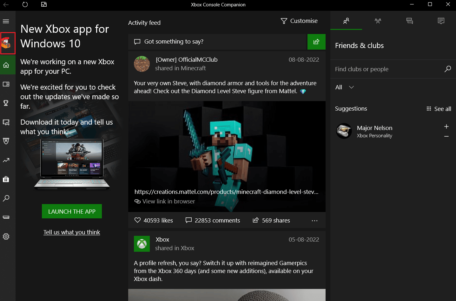Open the hamburger navigation menu
456x301 pixels.
[6, 21]
